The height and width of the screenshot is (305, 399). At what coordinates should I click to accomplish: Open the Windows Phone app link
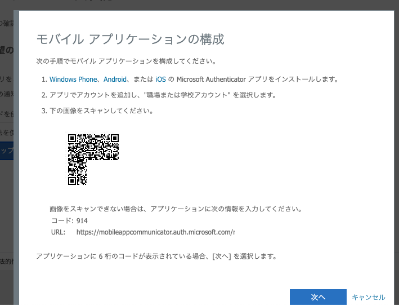pos(73,79)
